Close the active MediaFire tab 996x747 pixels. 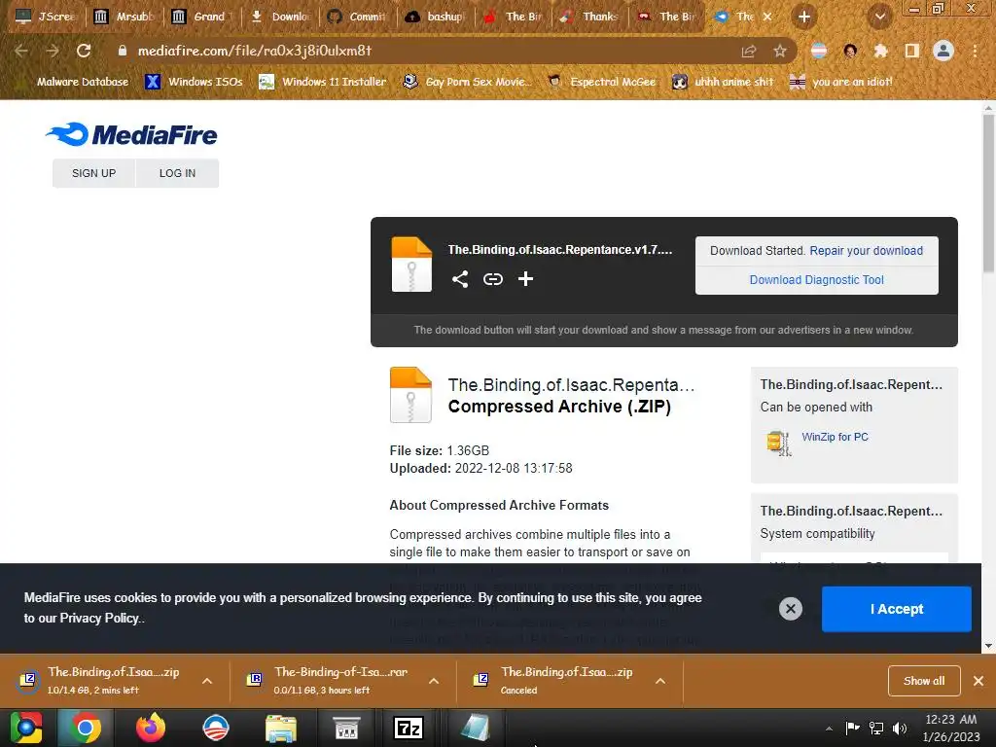[x=767, y=17]
